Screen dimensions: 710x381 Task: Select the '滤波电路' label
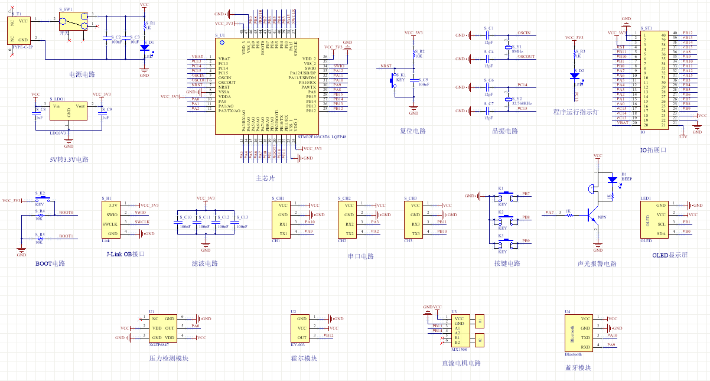pyautogui.click(x=205, y=263)
